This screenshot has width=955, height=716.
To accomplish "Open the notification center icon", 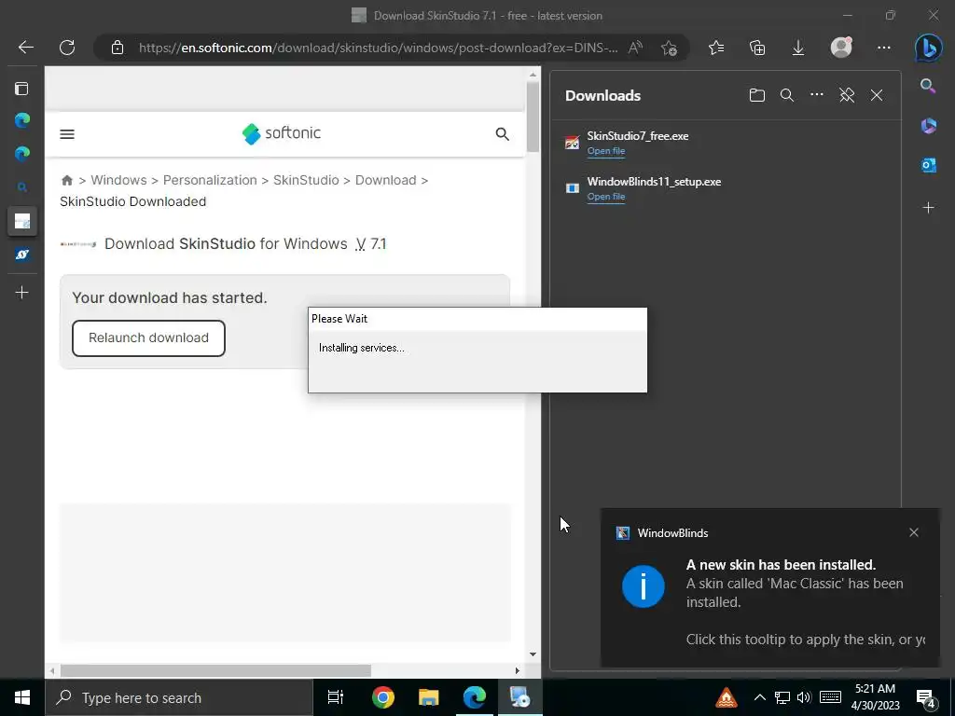I will (x=926, y=698).
